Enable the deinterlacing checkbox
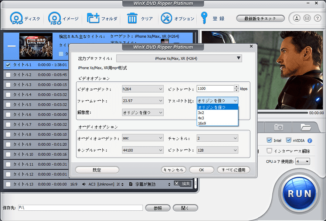This screenshot has width=326, height=221. point(269,151)
